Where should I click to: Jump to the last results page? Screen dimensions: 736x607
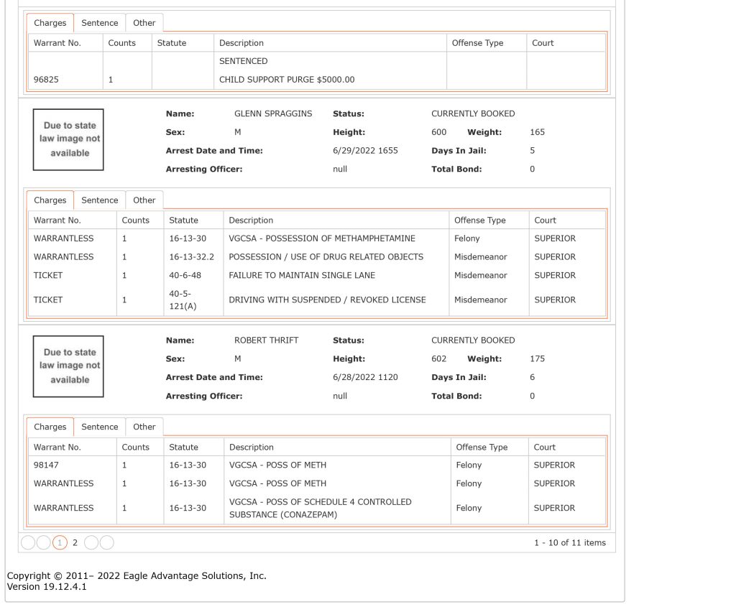[x=107, y=543]
